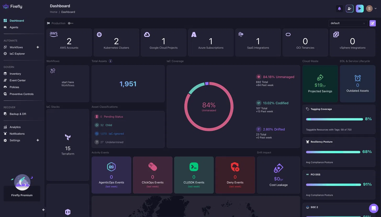381x217 pixels.
Task: Click the Firefly logo icon
Action: [5, 6]
